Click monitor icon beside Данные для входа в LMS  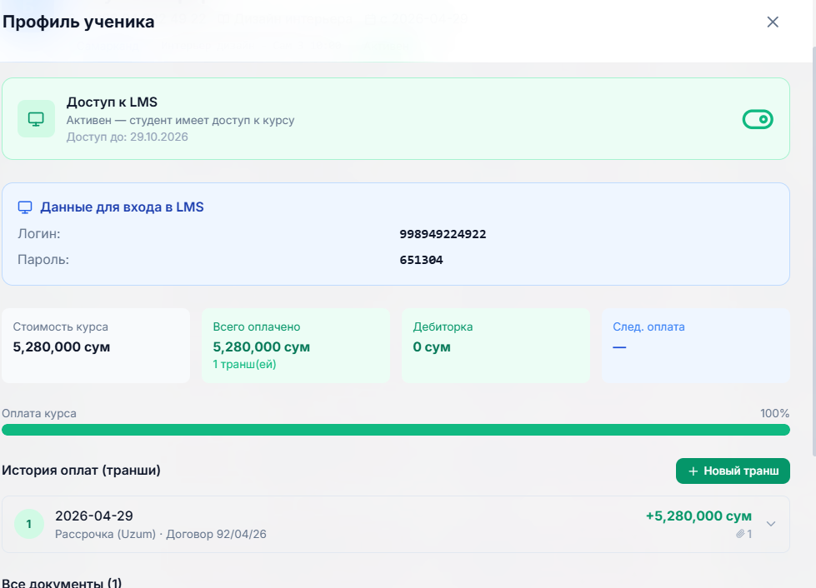pos(25,207)
